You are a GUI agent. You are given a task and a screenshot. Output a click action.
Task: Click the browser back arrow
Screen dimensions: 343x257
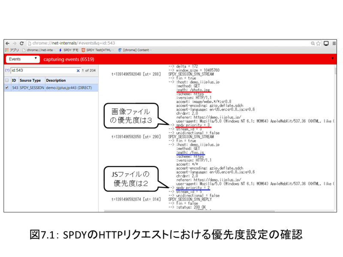[7, 43]
